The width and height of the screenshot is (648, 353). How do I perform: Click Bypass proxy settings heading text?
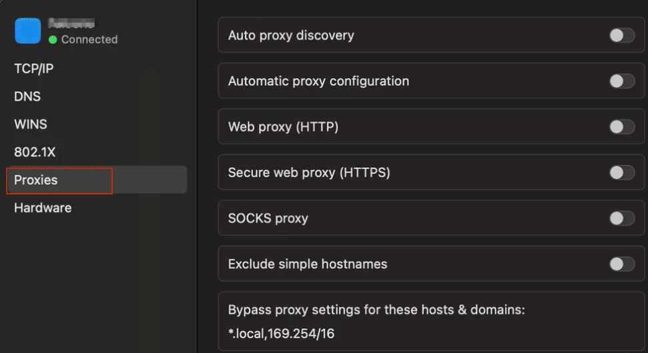[x=376, y=310]
